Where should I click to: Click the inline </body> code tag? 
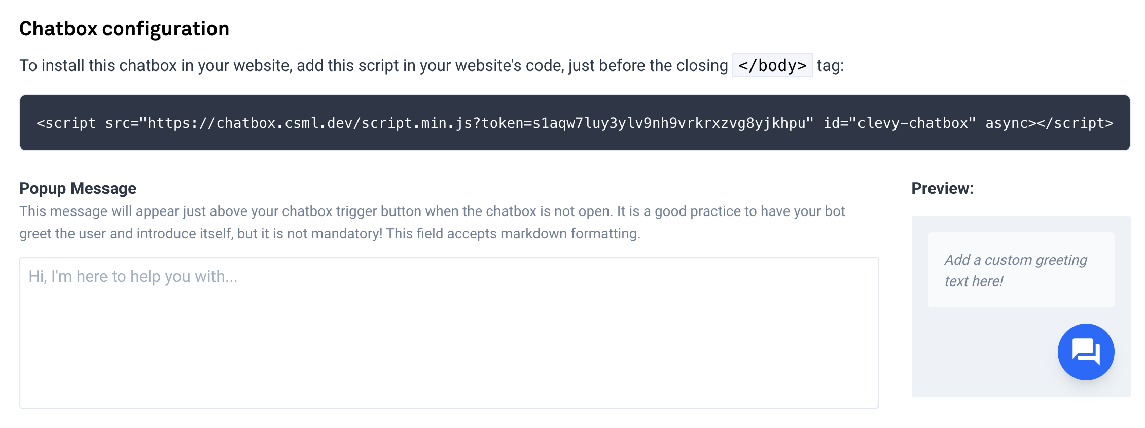point(772,65)
